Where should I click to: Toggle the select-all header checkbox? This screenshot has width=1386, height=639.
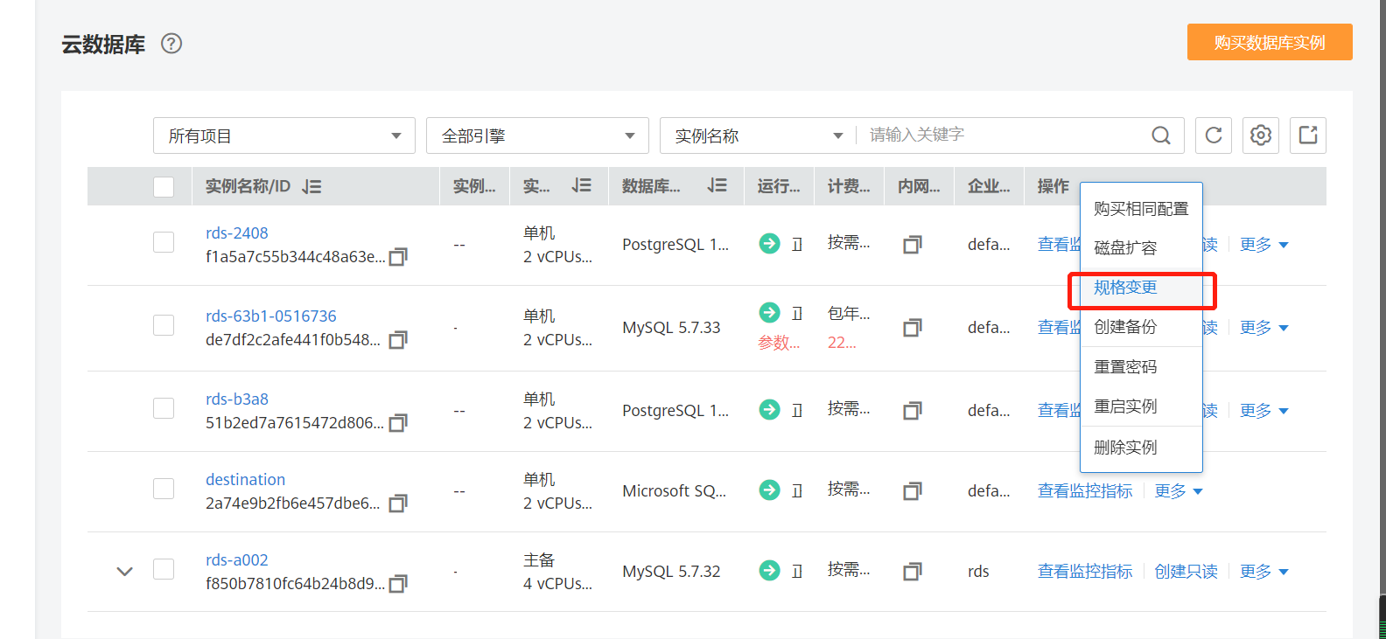(x=164, y=187)
